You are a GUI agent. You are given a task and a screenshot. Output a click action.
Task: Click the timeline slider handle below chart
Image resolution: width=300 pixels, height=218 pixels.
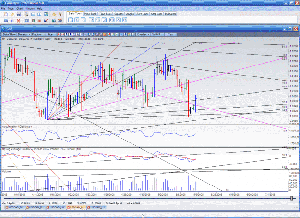pyautogui.click(x=291, y=198)
